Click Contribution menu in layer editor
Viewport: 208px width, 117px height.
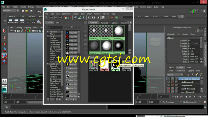point(180,71)
